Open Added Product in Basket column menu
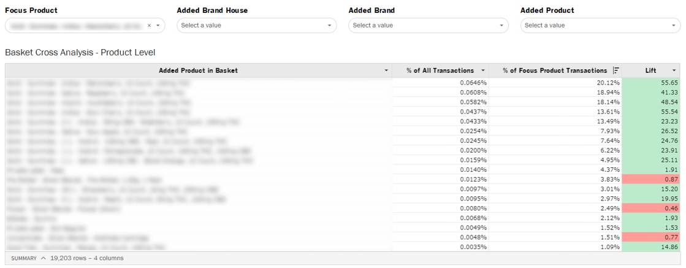The width and height of the screenshot is (686, 268). pos(386,71)
